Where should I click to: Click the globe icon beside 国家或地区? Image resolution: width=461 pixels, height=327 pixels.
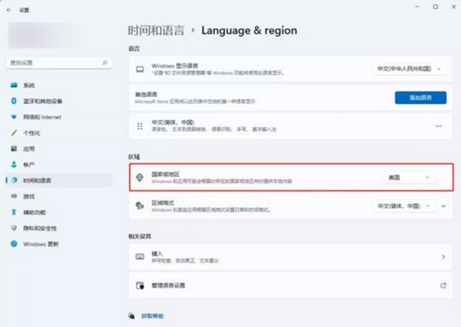(x=140, y=178)
